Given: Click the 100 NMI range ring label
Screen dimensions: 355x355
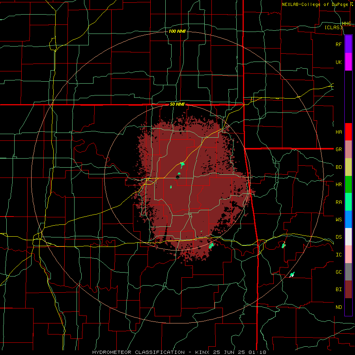Looking at the screenshot, I should coord(177,31).
